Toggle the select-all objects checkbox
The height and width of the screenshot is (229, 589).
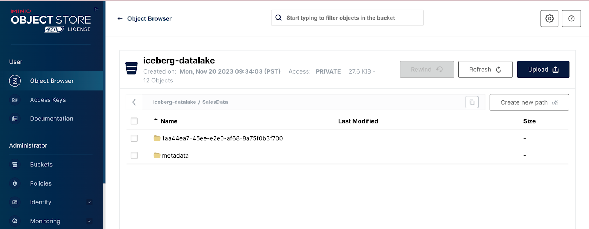tap(134, 121)
